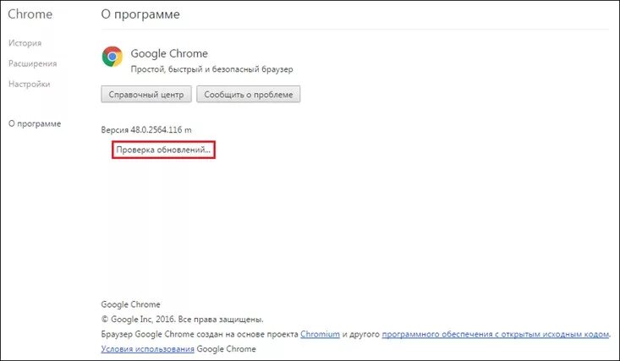Open the open-source software link
This screenshot has width=620, height=361.
pos(496,334)
